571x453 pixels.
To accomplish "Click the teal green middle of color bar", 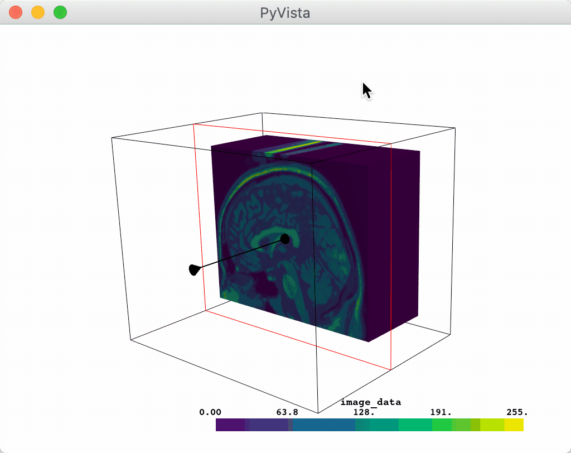I will 385,425.
